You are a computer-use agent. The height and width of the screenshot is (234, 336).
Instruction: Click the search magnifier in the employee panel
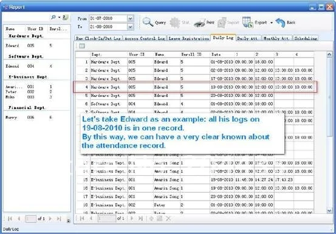(x=53, y=17)
